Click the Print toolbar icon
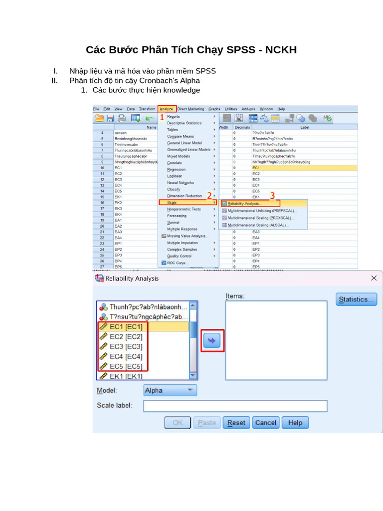The width and height of the screenshot is (383, 511). (122, 118)
